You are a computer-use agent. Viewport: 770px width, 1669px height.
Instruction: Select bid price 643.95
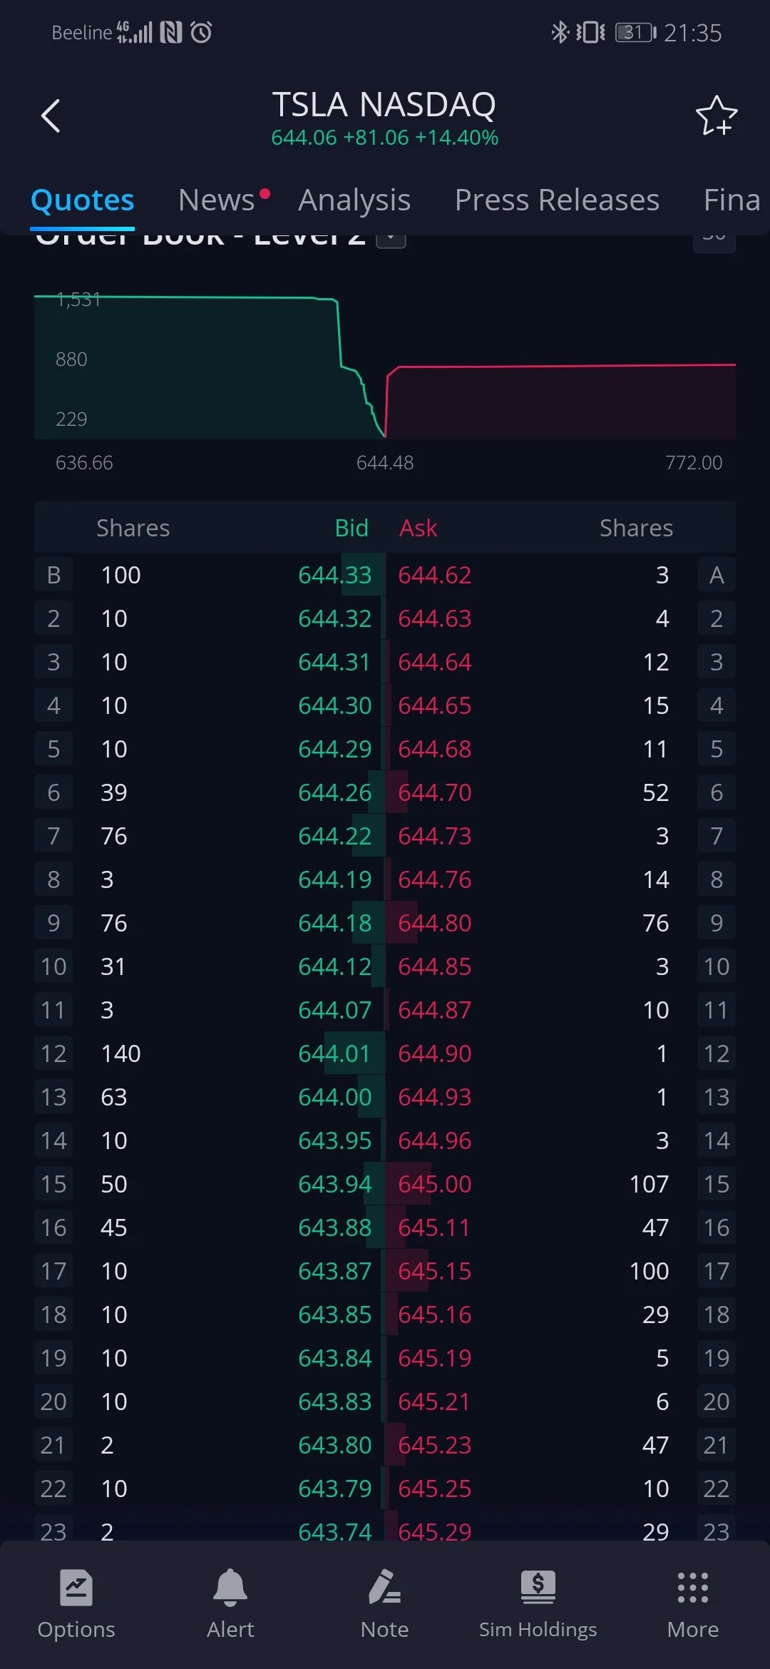pyautogui.click(x=335, y=1140)
